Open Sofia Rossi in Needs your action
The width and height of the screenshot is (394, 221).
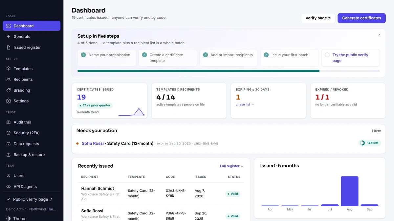pos(93,143)
